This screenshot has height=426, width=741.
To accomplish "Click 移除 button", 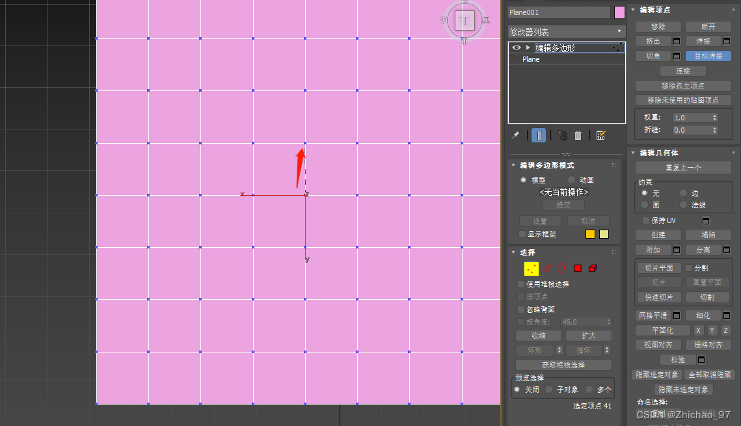I will tap(658, 27).
